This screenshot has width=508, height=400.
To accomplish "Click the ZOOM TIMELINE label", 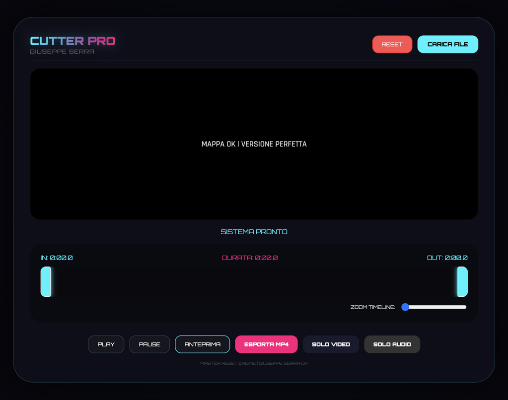I will click(x=372, y=307).
